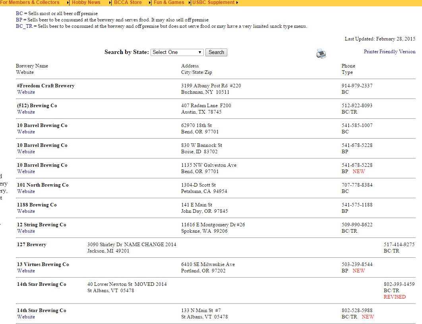Click address 6410 SE Milwaukie Ave
Screen dimensions: 422x324
(208, 264)
